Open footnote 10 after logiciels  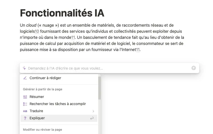click(37, 31)
